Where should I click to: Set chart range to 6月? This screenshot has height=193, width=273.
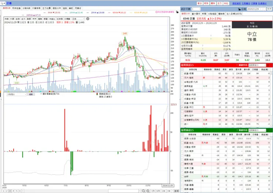coord(158,191)
